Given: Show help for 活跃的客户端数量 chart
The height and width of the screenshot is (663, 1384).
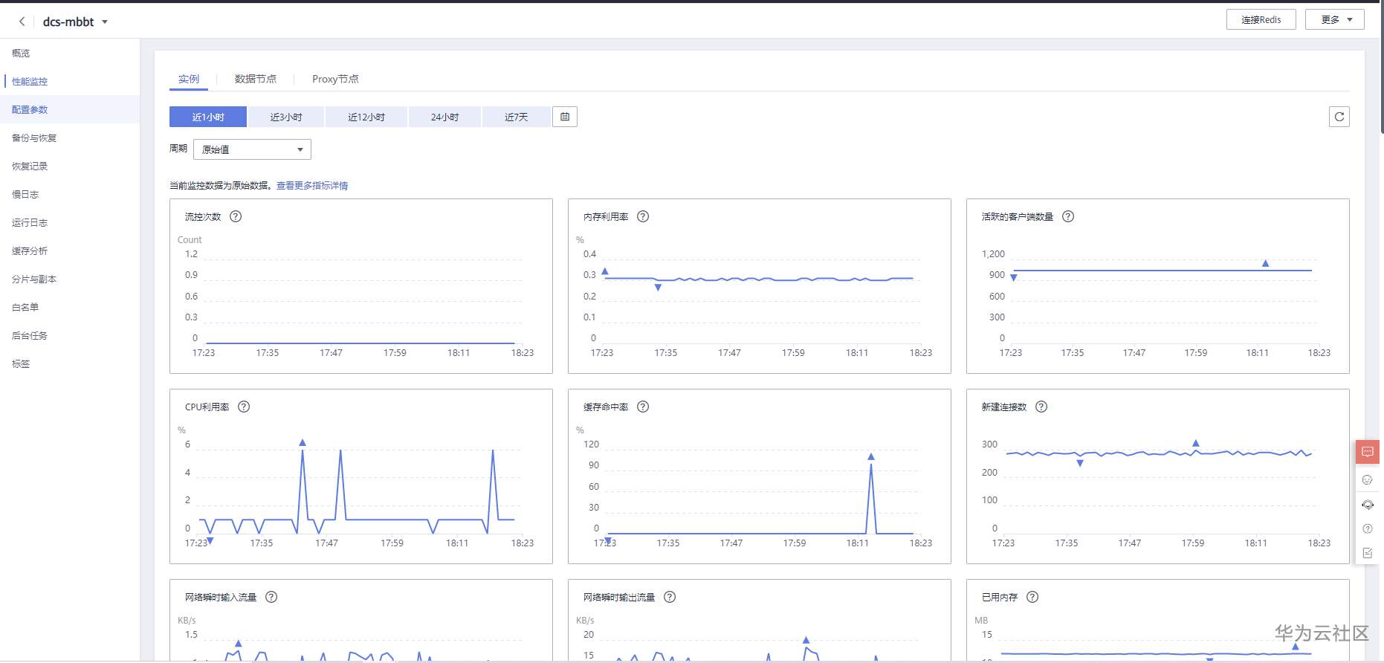Looking at the screenshot, I should pos(1068,216).
